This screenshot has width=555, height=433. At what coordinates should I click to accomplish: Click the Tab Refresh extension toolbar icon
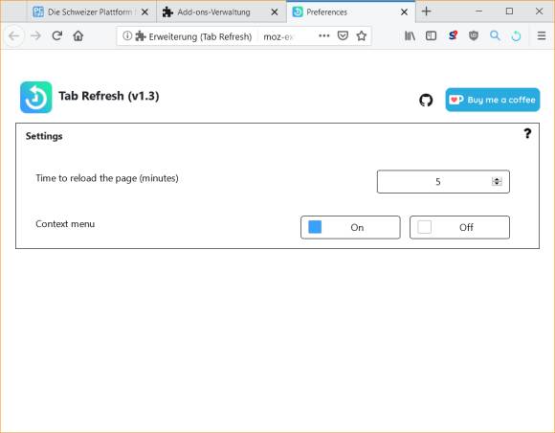(x=516, y=35)
